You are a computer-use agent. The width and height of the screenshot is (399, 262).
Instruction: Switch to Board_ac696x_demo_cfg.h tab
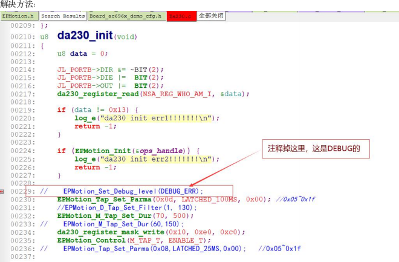[127, 16]
